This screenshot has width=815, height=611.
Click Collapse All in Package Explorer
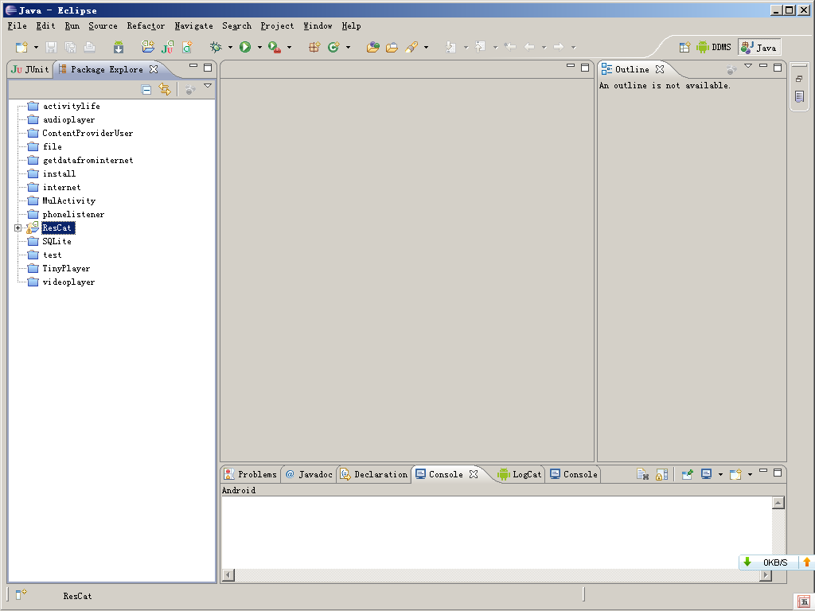click(146, 90)
